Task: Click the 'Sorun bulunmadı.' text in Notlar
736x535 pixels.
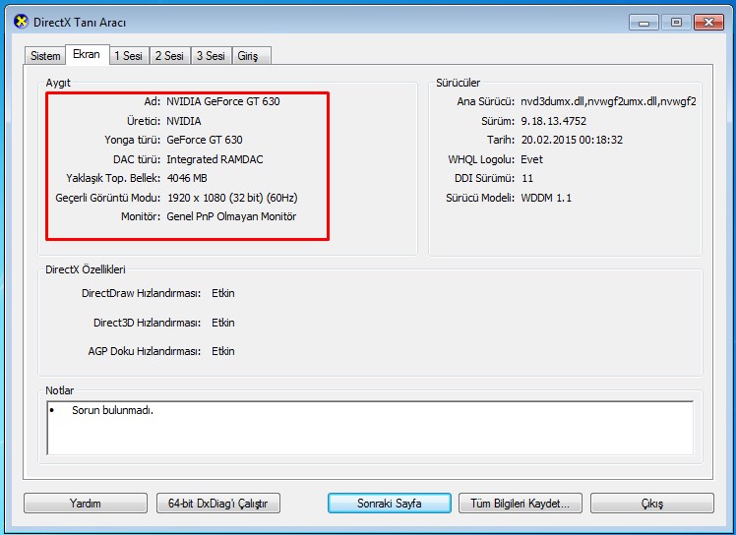Action: click(112, 410)
